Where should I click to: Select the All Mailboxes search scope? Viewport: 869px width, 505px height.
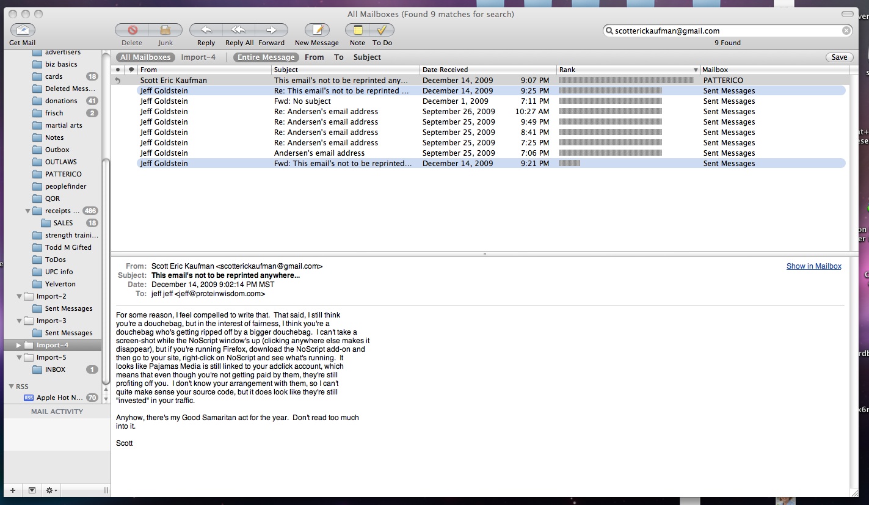point(145,57)
